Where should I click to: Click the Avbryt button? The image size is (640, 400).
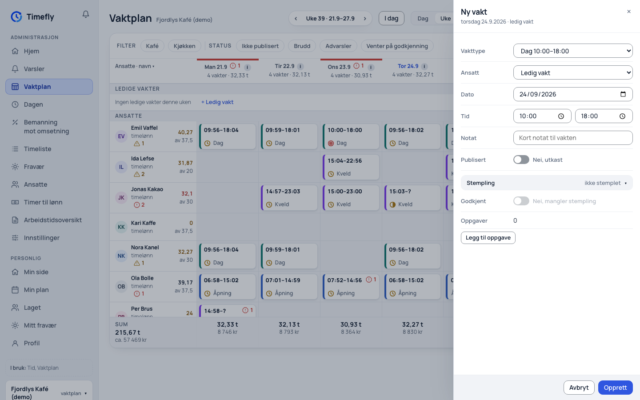[579, 388]
